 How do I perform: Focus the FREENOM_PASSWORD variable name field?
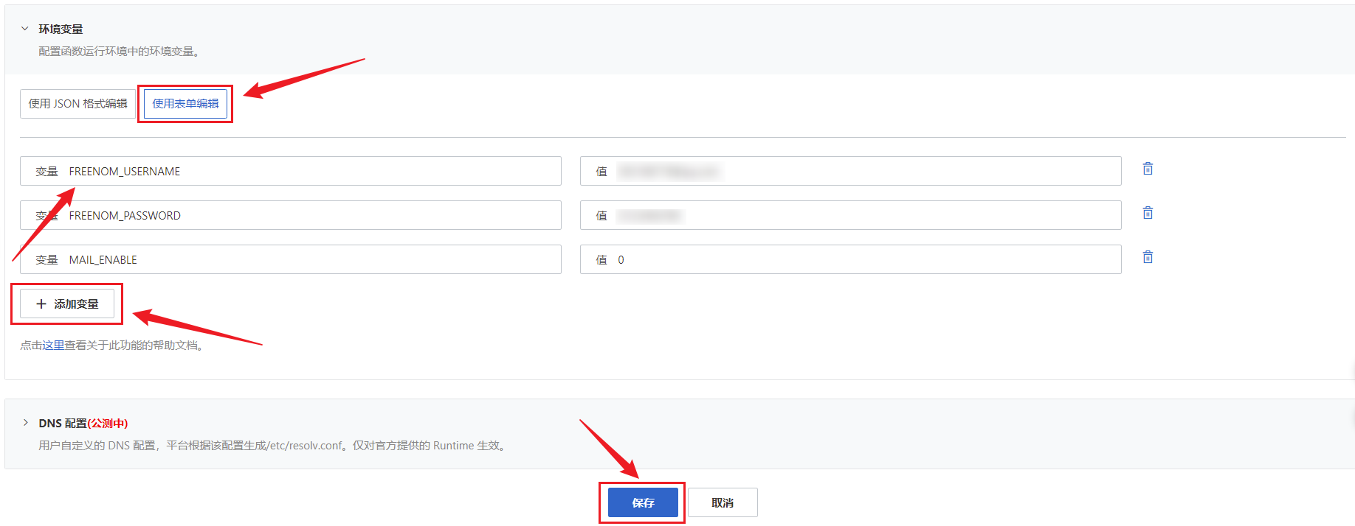[291, 215]
